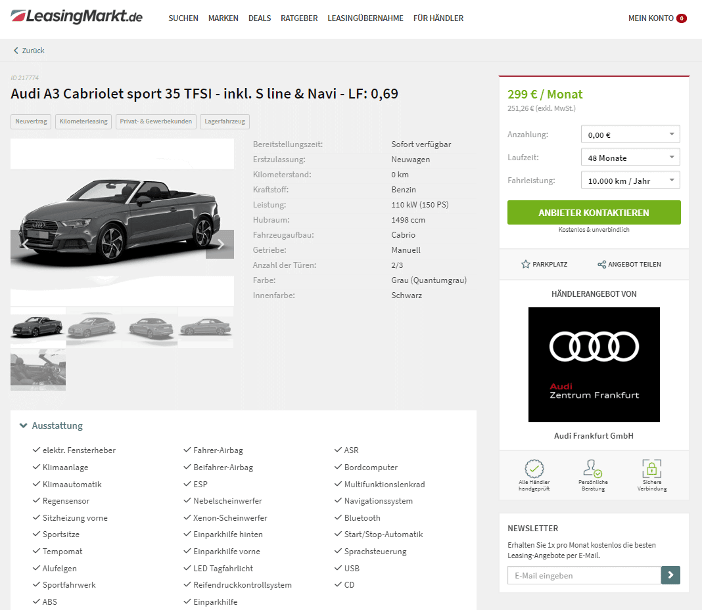Screen dimensions: 702x610
Task: Open FÜR HÄNDLER page
Action: pyautogui.click(x=438, y=18)
